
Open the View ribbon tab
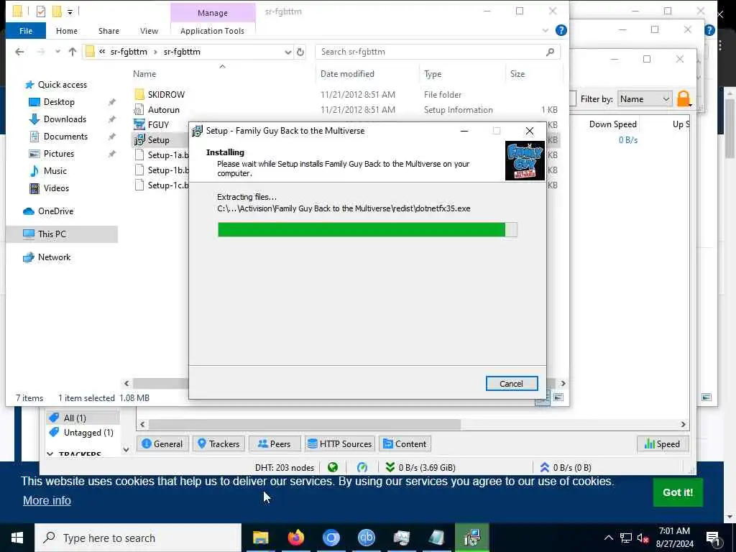(x=149, y=31)
